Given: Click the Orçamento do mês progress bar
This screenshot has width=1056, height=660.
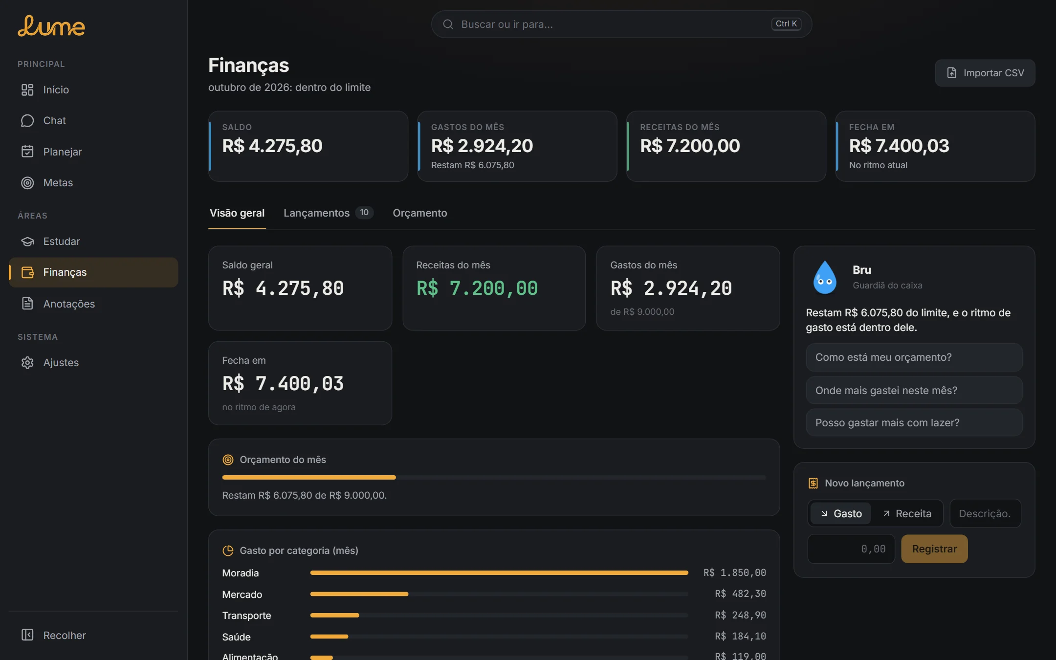Looking at the screenshot, I should [494, 477].
